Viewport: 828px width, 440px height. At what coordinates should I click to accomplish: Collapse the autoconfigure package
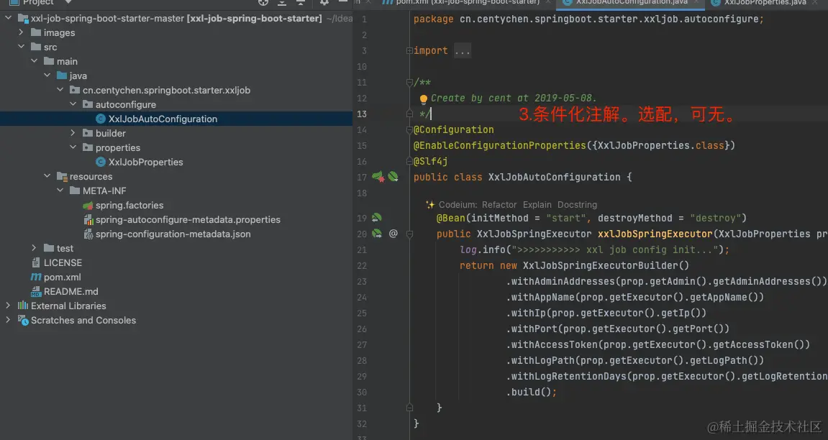(x=73, y=104)
